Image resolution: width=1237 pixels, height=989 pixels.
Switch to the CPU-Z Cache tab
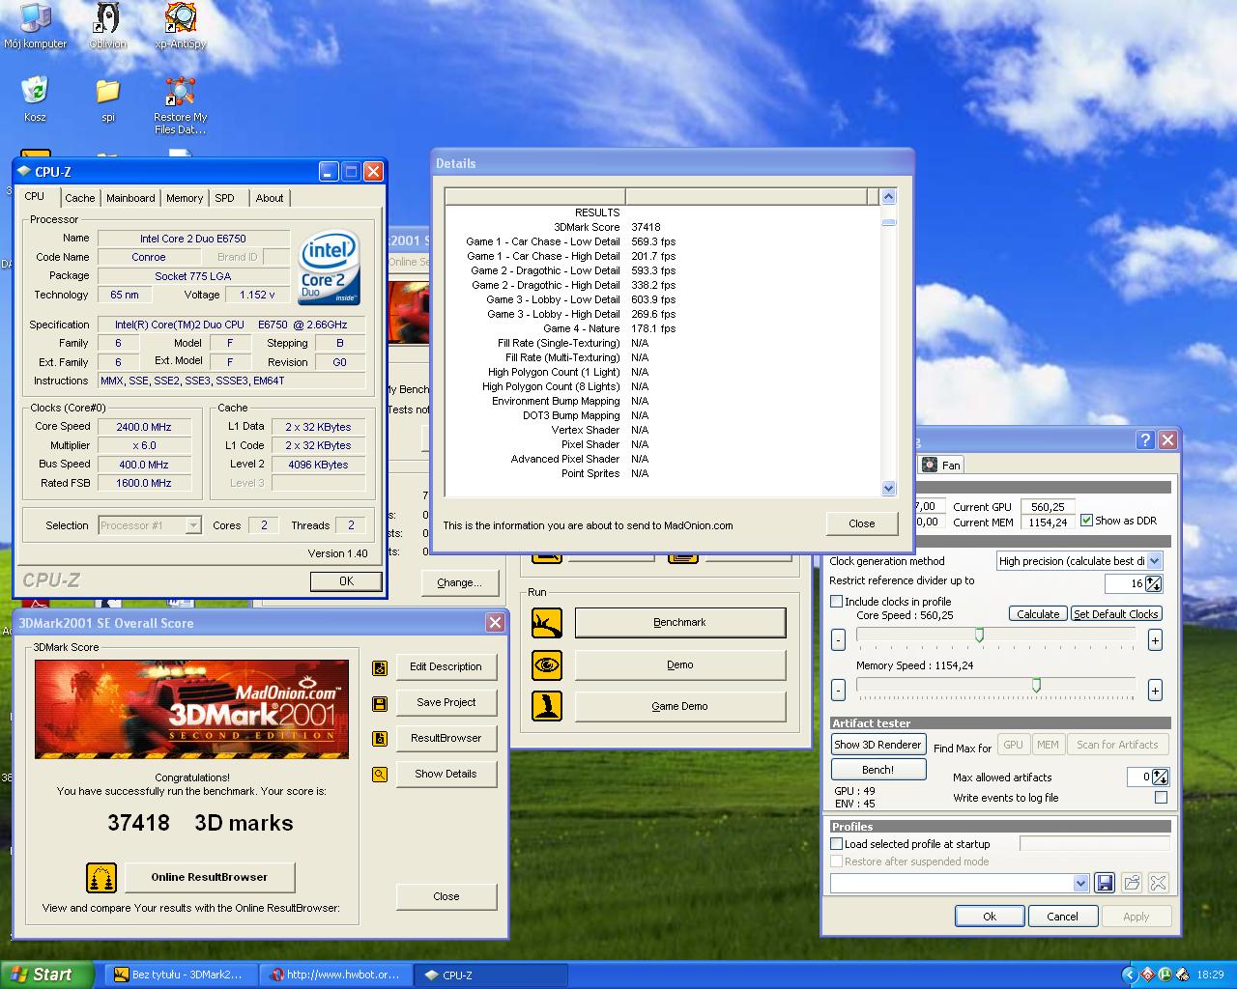click(80, 198)
